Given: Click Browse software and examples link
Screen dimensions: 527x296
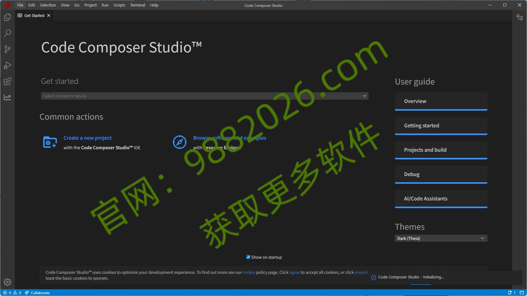Looking at the screenshot, I should point(230,138).
